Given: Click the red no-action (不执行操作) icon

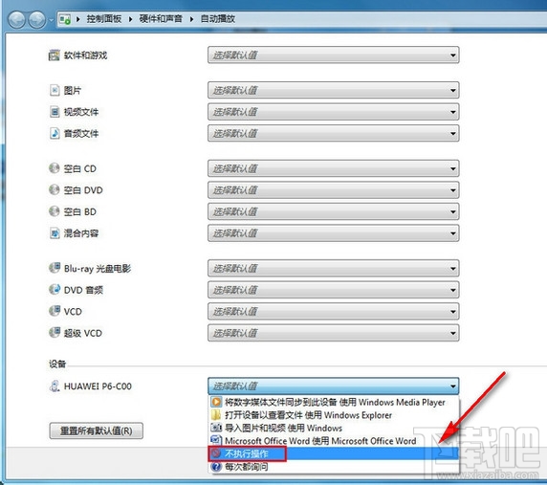Looking at the screenshot, I should (216, 453).
